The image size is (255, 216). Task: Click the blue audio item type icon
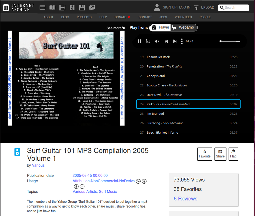(17, 152)
